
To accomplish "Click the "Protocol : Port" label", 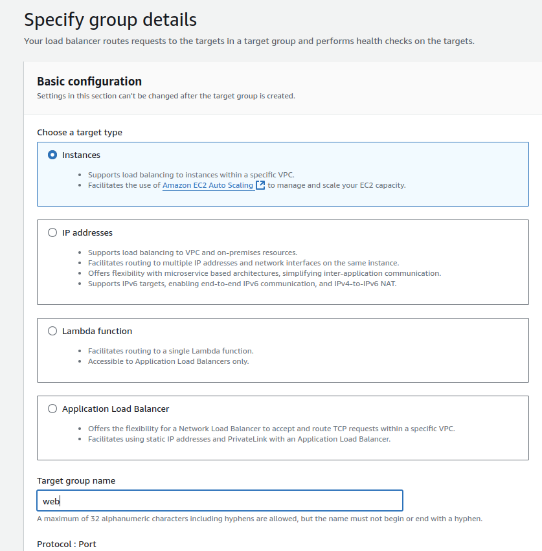I will (x=67, y=545).
